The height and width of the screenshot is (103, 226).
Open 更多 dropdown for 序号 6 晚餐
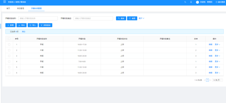click(x=217, y=73)
